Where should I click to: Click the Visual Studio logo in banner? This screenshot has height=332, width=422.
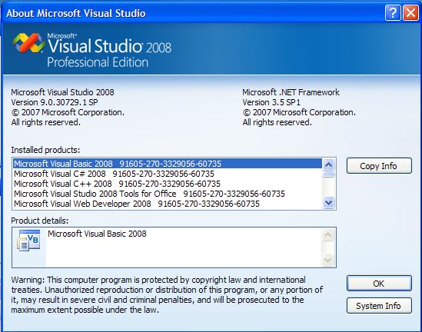click(28, 43)
